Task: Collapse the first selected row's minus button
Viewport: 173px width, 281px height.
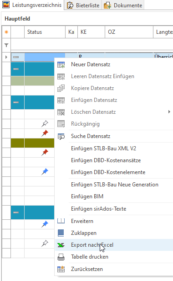Action: coord(16,57)
